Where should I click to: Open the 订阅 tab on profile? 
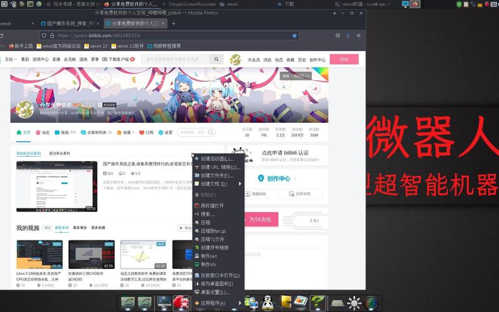[x=147, y=132]
